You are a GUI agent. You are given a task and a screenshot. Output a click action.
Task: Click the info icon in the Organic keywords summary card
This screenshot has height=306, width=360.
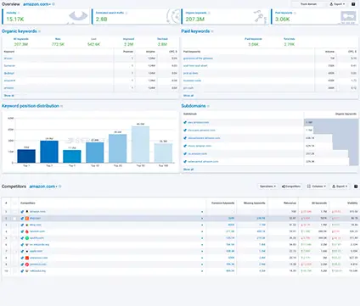coord(209,13)
